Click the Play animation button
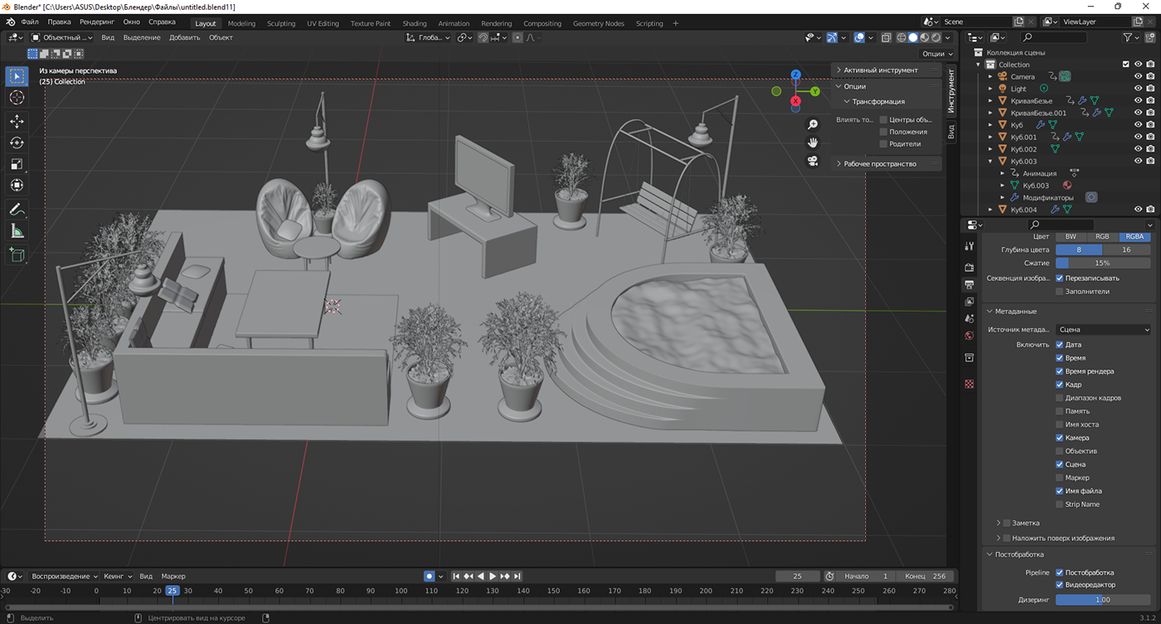 click(x=493, y=576)
